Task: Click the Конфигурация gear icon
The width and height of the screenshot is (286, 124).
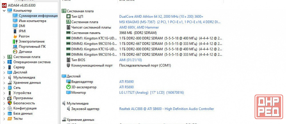Action: pos(10,108)
